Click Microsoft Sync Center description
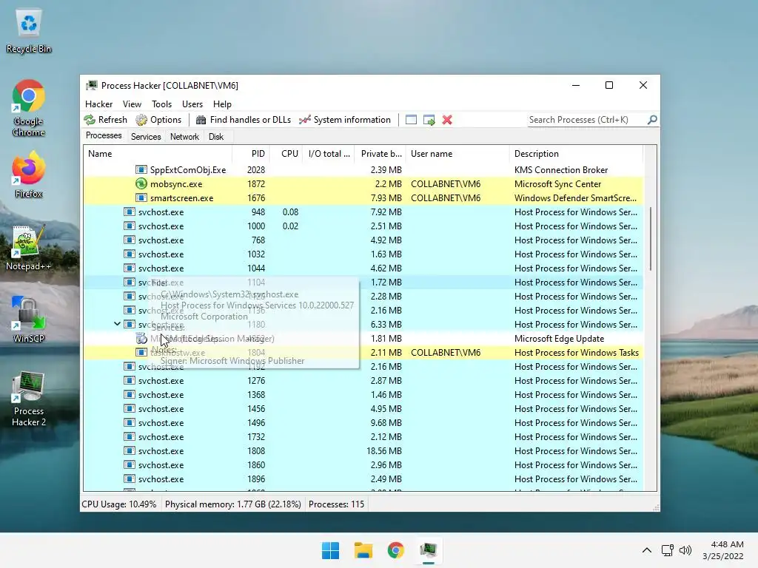Viewport: 758px width, 568px height. 557,184
